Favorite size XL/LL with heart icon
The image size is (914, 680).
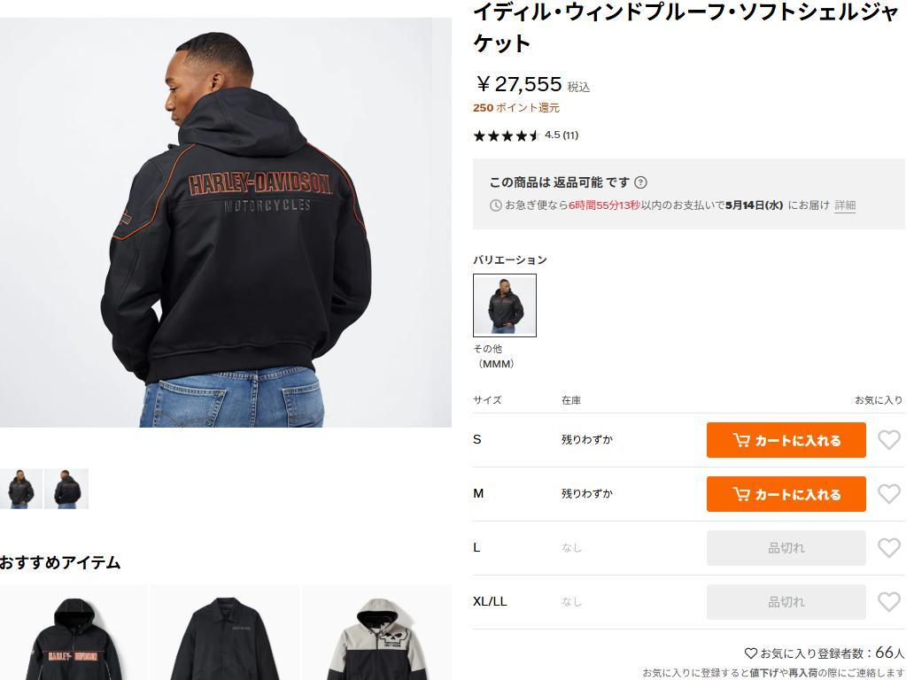889,602
